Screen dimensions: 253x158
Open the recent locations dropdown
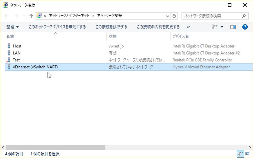point(24,16)
